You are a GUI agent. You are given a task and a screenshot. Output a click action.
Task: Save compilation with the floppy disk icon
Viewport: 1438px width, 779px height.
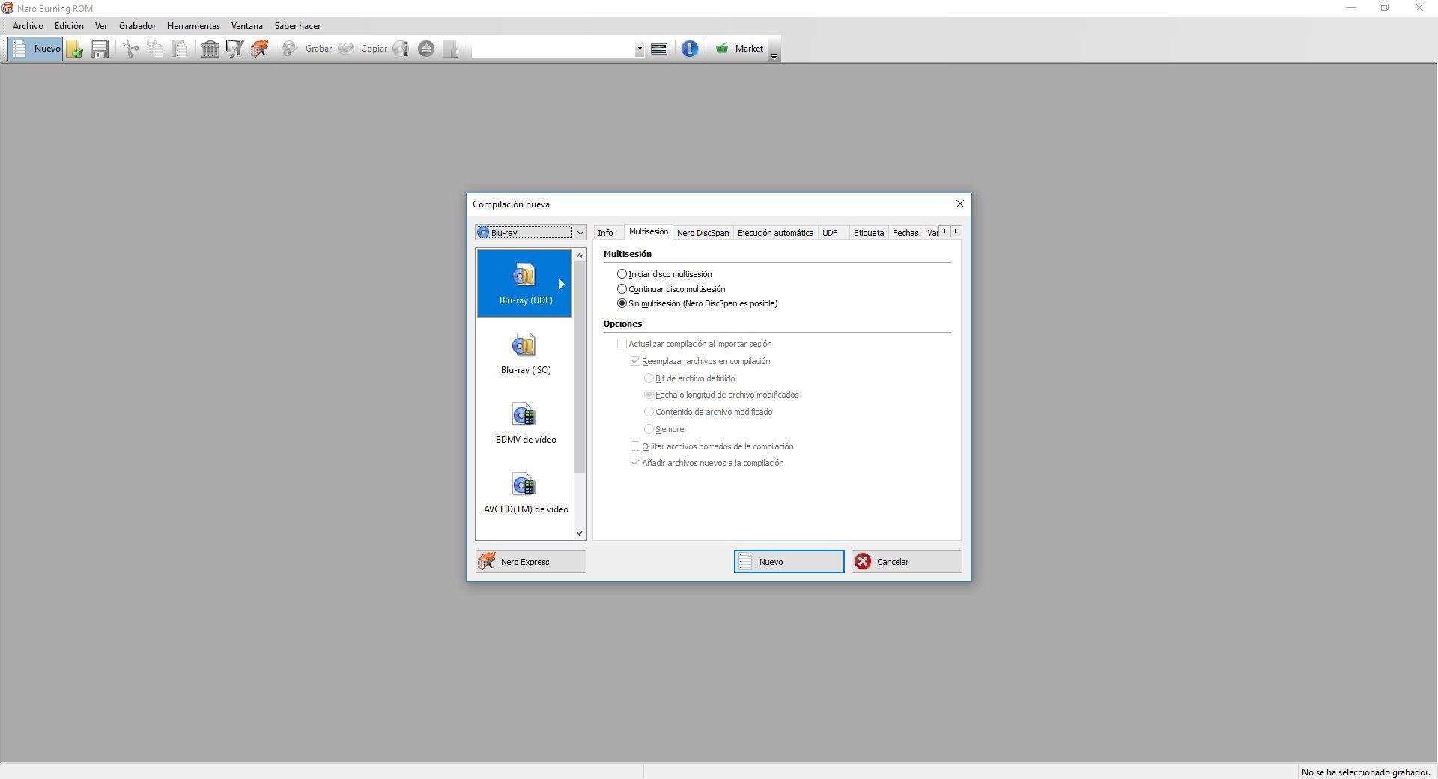point(100,49)
